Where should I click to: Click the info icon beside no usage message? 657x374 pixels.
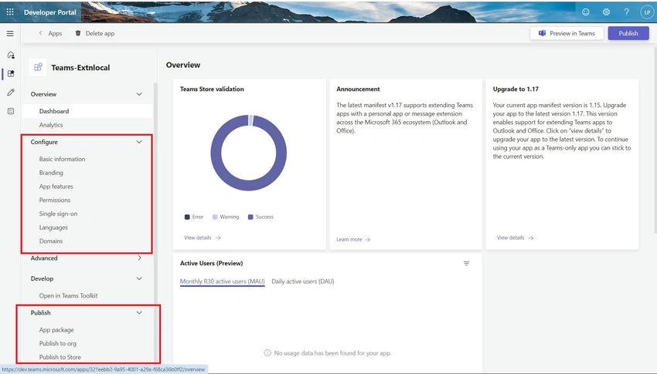pos(267,352)
